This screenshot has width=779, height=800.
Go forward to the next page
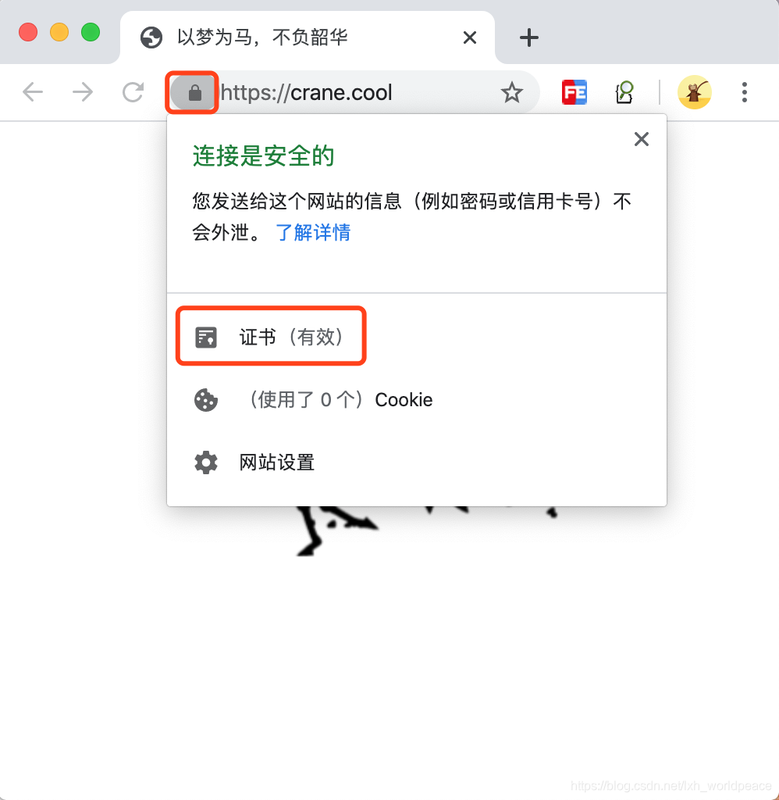point(83,92)
